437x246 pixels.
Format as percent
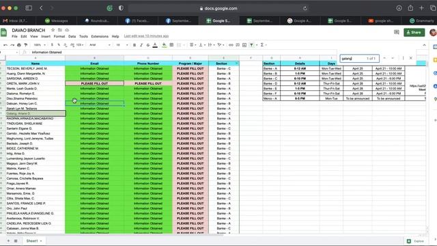pyautogui.click(x=59, y=45)
